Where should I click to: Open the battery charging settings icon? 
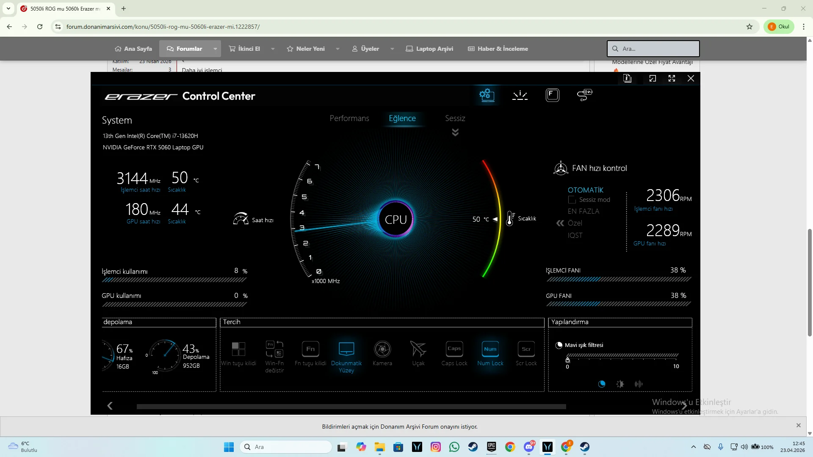click(584, 95)
